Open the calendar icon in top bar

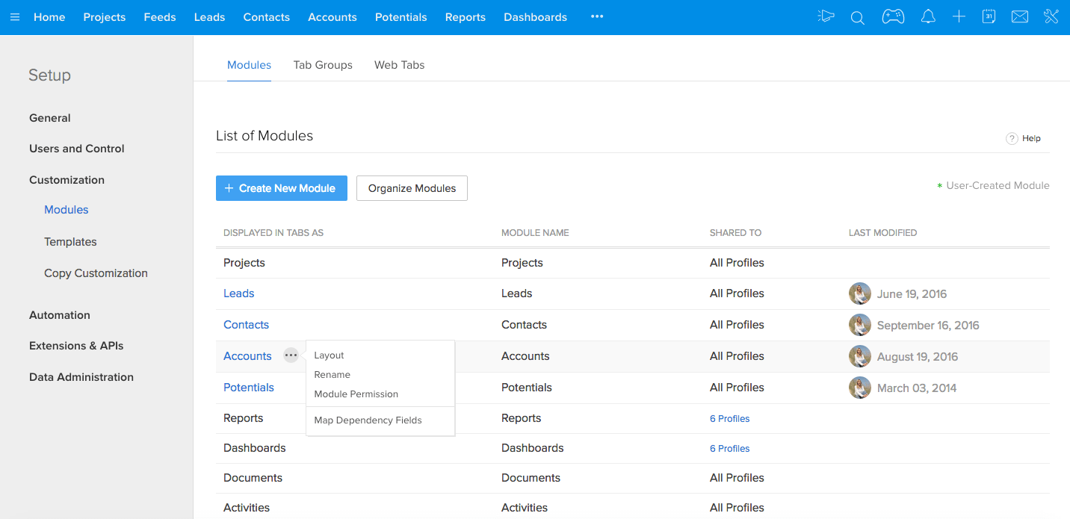click(x=989, y=16)
